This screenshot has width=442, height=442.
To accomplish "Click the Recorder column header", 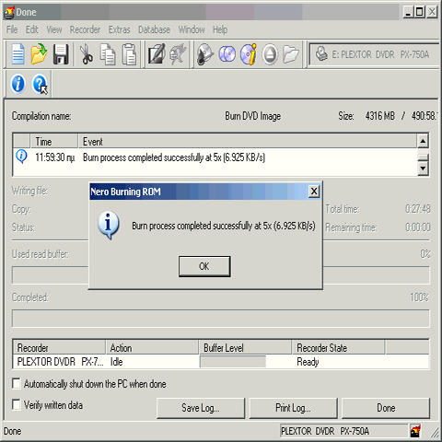I will [59, 348].
